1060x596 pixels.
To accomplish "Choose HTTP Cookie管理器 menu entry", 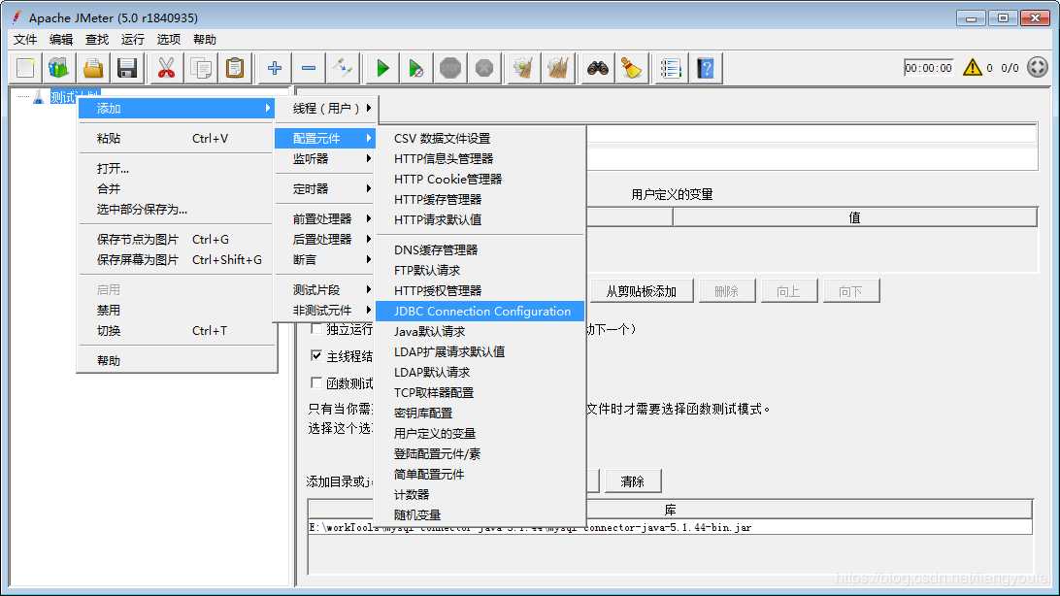I will pyautogui.click(x=480, y=179).
